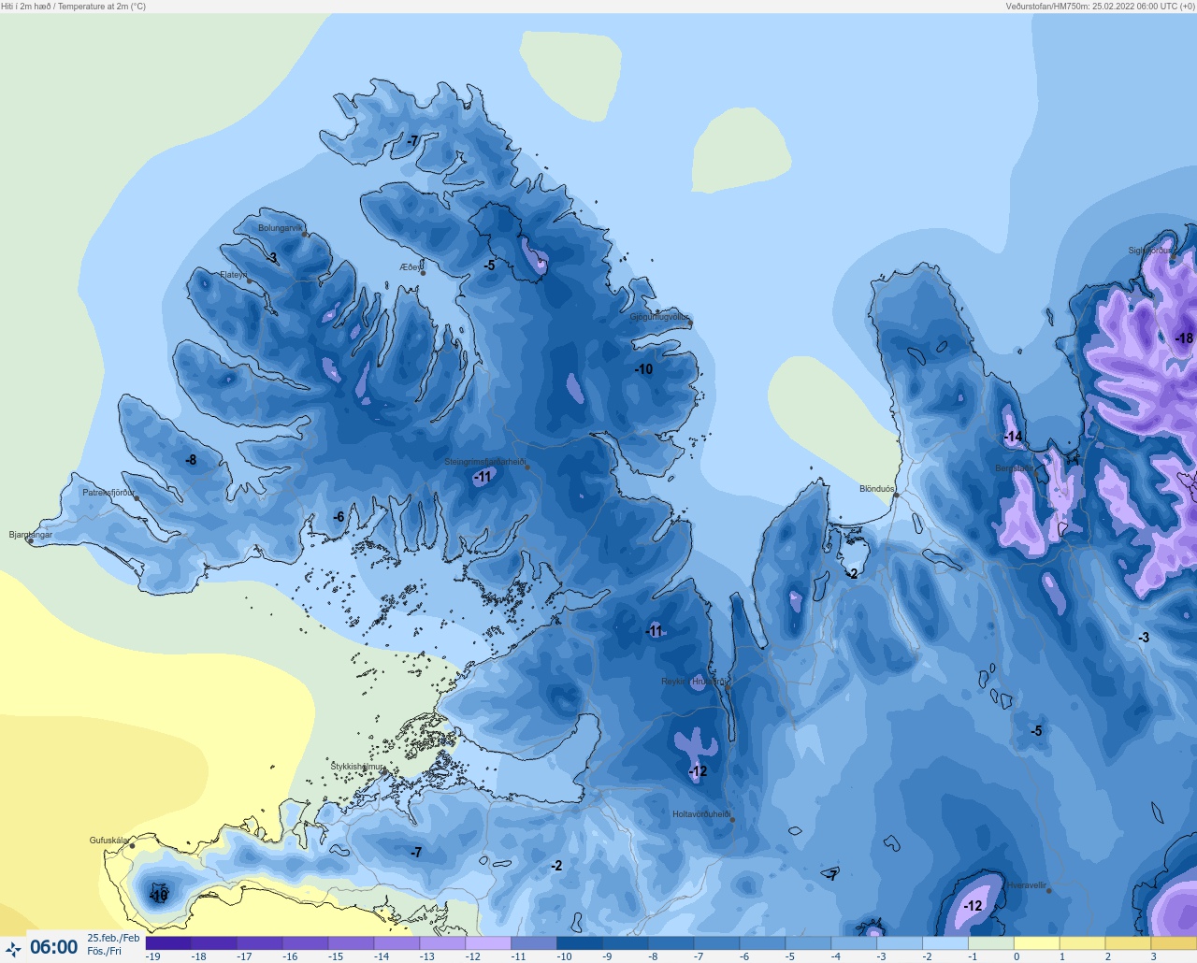Click the -12 value left of Hveravellir

click(x=973, y=906)
